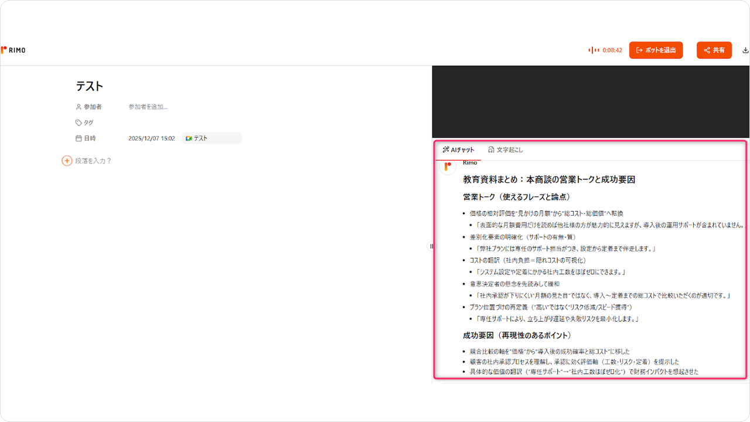This screenshot has width=750, height=422.
Task: Click the subheading 成功要因（再現性のあるポイント）
Action: (517, 336)
